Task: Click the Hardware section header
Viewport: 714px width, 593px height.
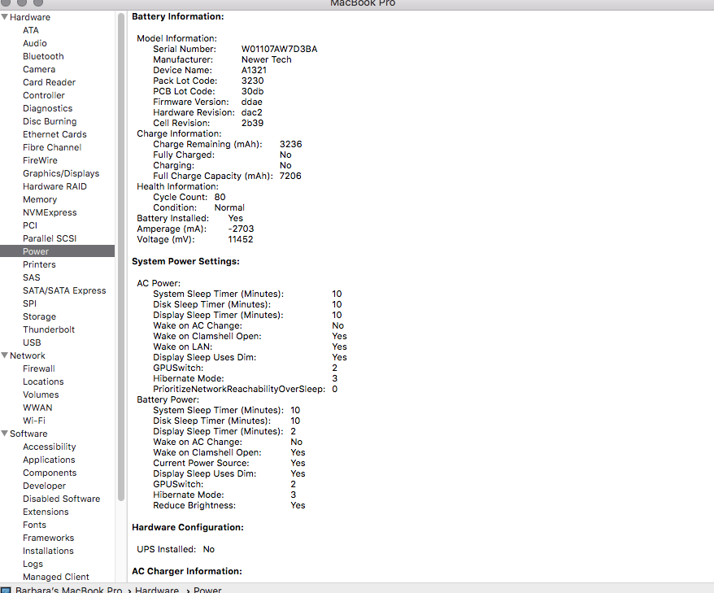Action: pos(30,17)
